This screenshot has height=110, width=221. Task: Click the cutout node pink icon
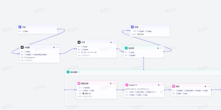pyautogui.click(x=127, y=85)
